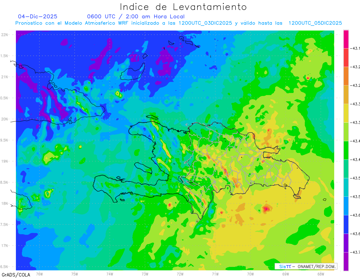Screen dimensions: 360x278
Task: Select the red legend color swatch
Action: 346,58
